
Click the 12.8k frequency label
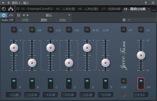106,30
